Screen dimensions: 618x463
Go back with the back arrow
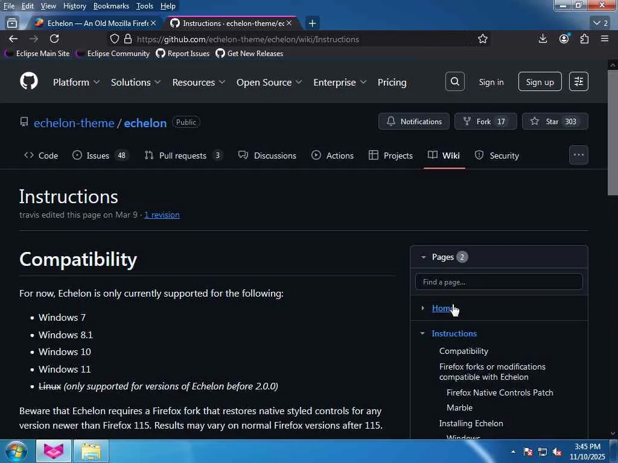13,39
